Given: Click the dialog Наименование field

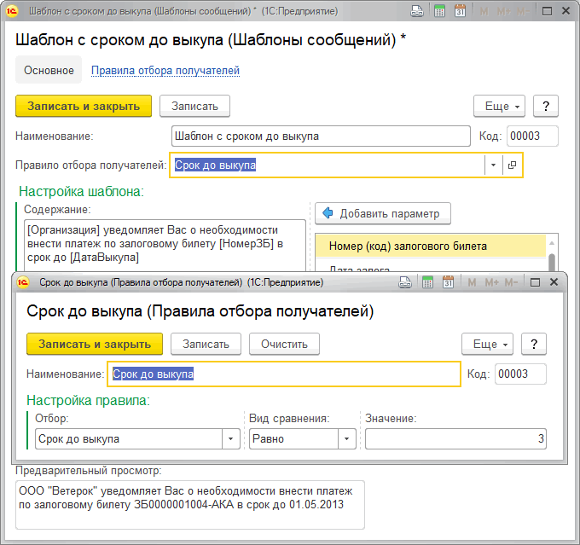Looking at the screenshot, I should pyautogui.click(x=284, y=374).
